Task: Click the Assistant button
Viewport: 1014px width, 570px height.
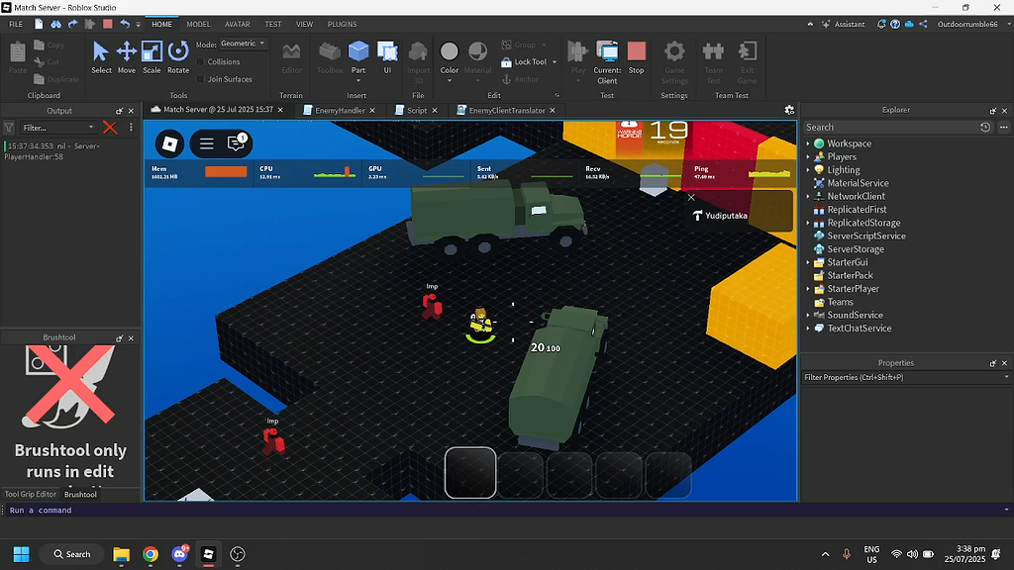Action: (x=843, y=24)
